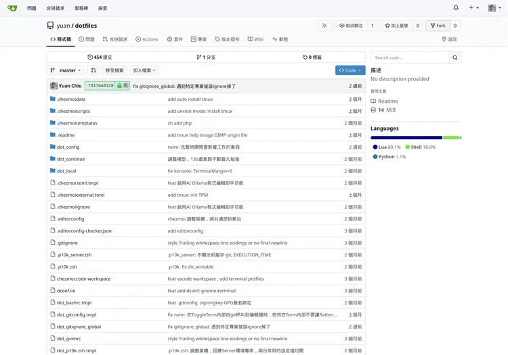Click the compare branches icon

(x=93, y=70)
